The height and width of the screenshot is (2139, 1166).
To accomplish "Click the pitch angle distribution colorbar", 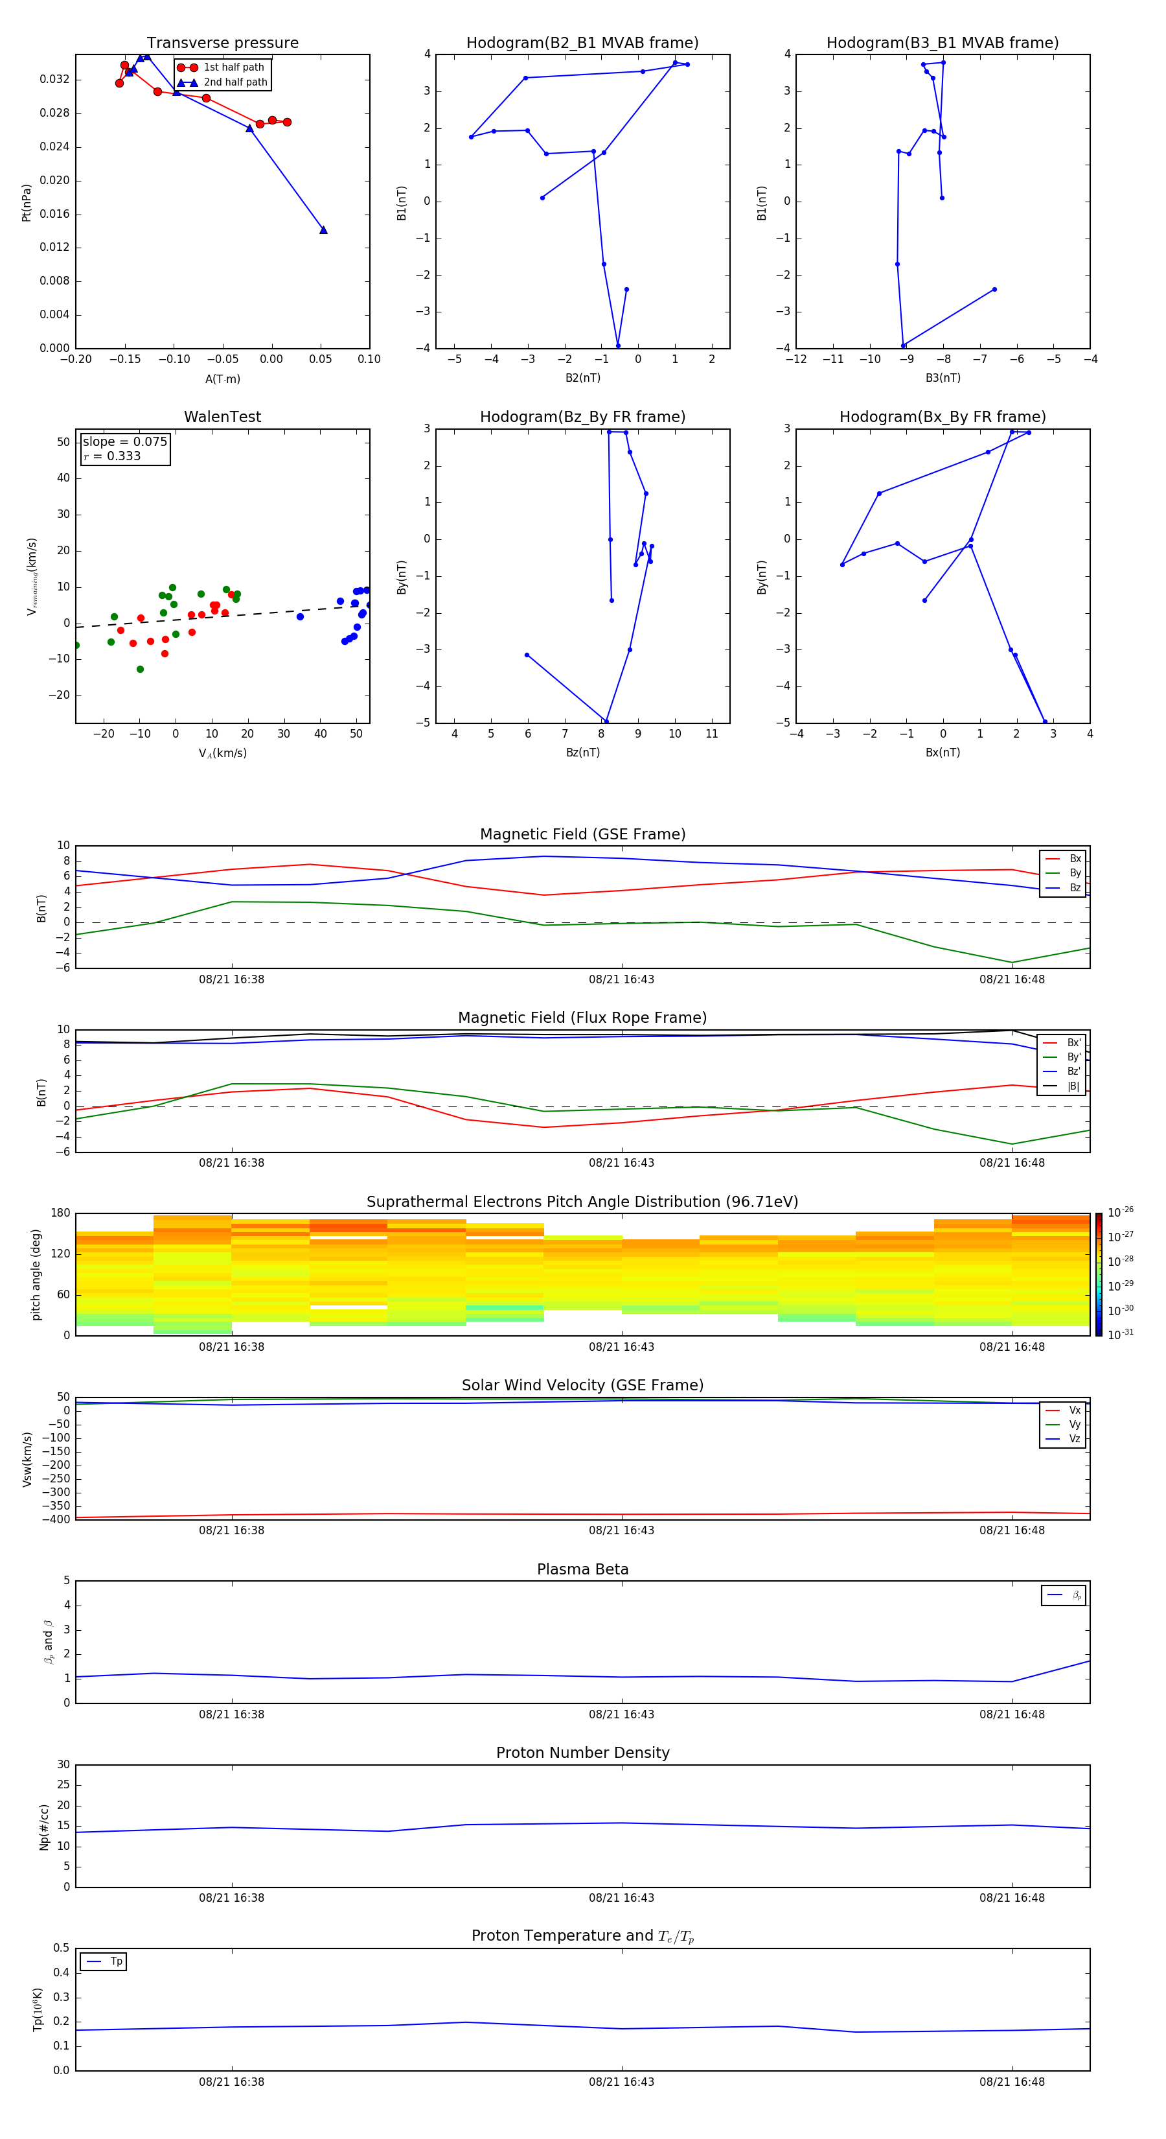I will 1099,1274.
